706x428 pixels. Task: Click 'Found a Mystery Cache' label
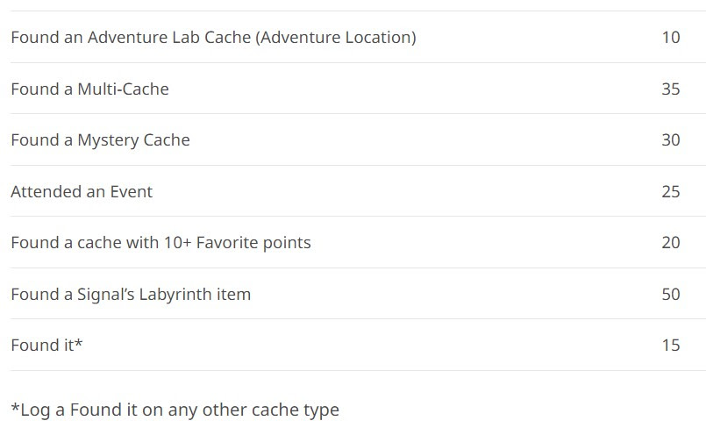[100, 140]
